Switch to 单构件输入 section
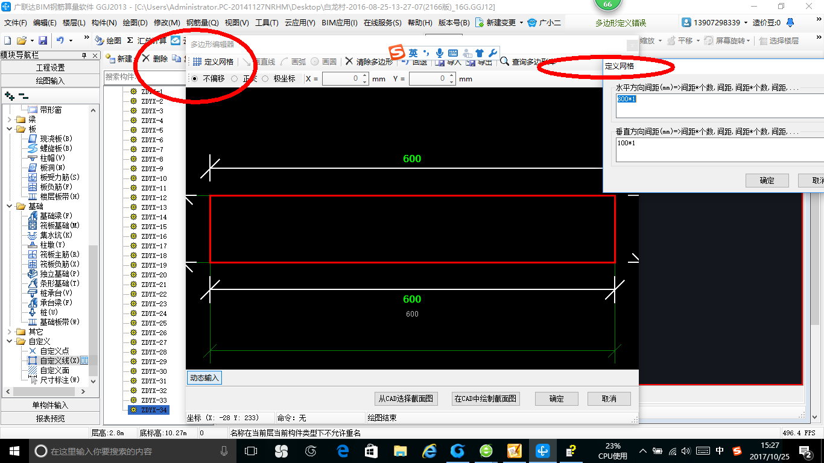This screenshot has height=463, width=824. [50, 405]
